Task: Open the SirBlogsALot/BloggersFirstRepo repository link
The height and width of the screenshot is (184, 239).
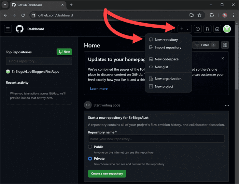Action: click(x=36, y=71)
